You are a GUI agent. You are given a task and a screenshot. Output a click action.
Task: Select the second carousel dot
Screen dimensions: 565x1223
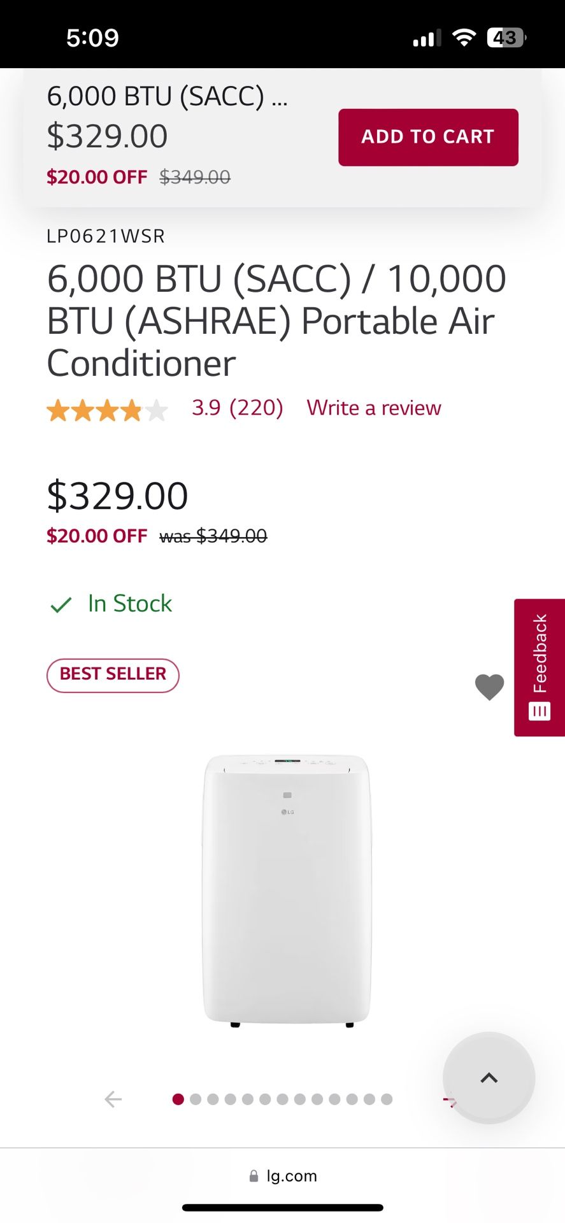click(x=196, y=1099)
